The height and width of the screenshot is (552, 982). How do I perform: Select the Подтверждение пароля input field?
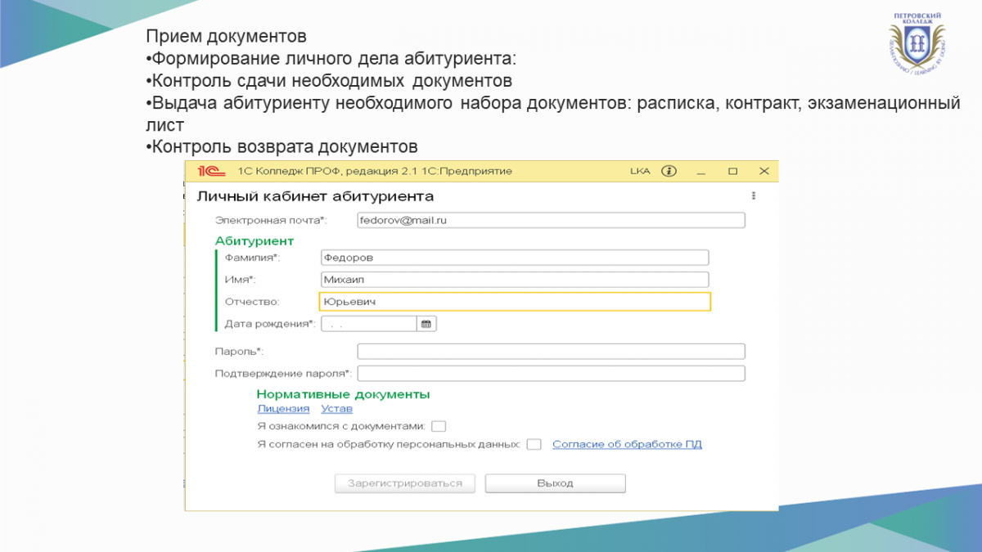[551, 374]
